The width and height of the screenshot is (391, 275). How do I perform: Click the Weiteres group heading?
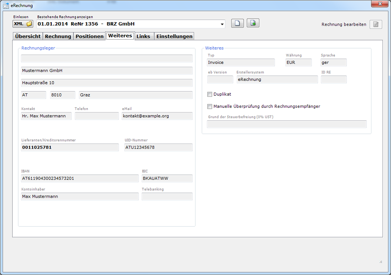pos(214,48)
